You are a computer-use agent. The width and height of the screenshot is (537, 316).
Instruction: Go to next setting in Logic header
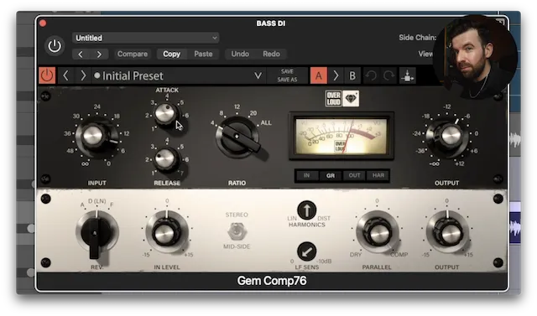tap(99, 54)
